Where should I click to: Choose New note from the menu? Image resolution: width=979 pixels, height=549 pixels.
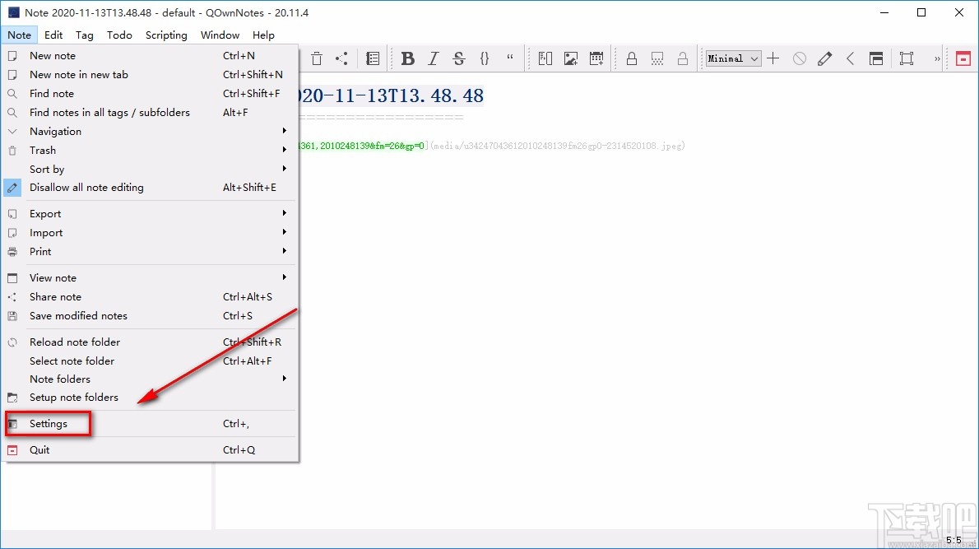[x=150, y=56]
